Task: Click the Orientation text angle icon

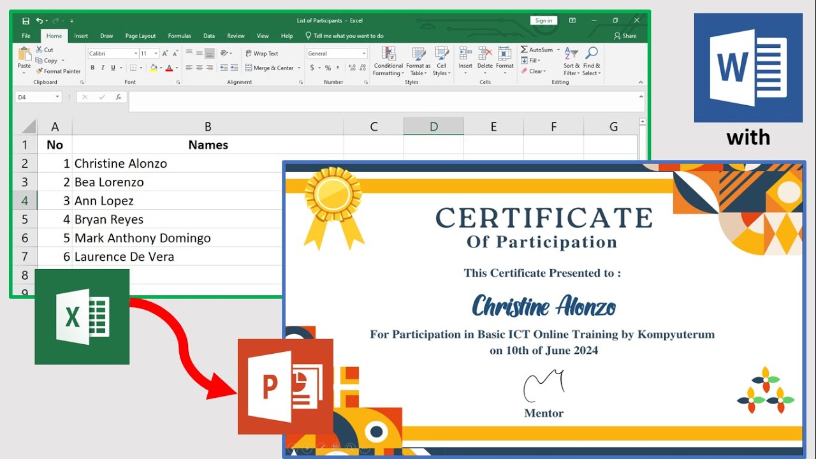Action: pos(224,54)
